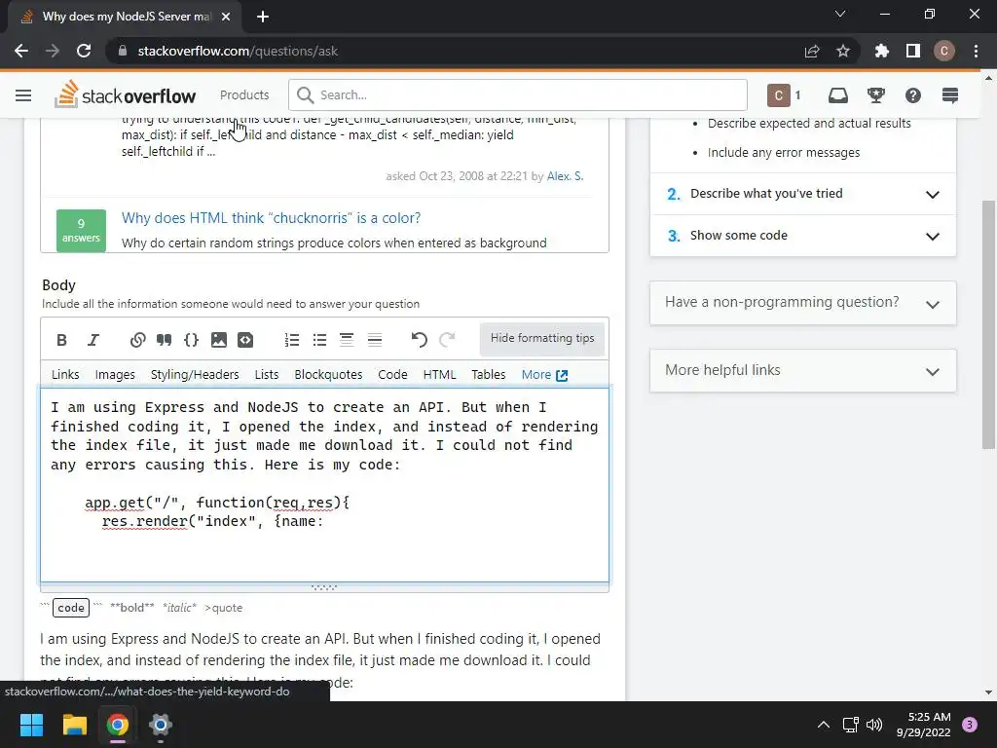Open the Lists formatting tip tab
This screenshot has width=997, height=748.
[267, 375]
